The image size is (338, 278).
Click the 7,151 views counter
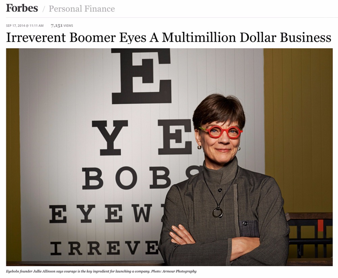point(62,26)
